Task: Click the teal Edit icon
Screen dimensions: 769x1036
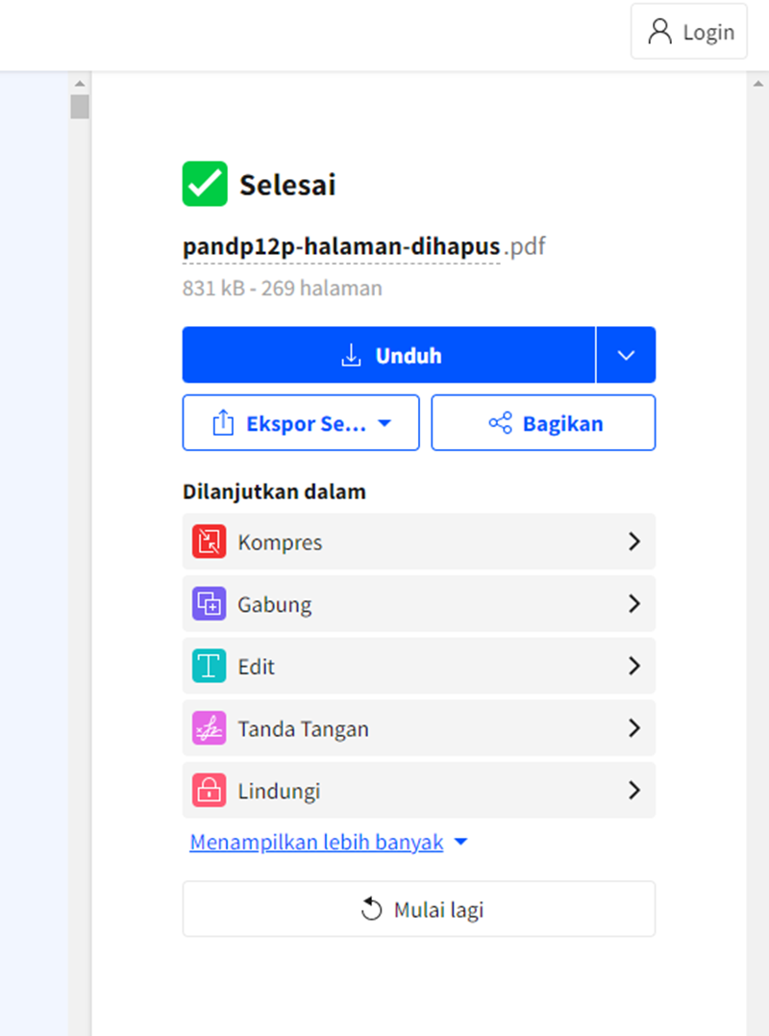Action: point(210,666)
